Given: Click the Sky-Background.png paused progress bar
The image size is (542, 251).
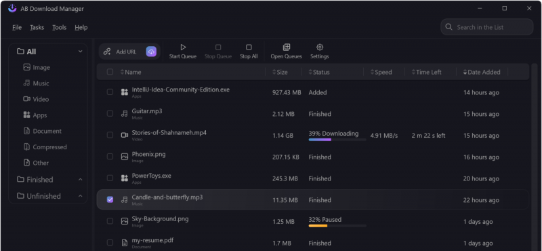Looking at the screenshot, I should [337, 226].
